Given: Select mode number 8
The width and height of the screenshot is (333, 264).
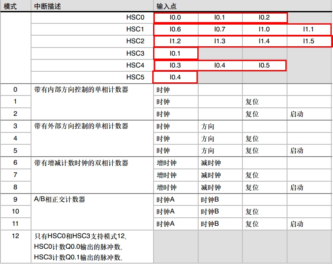Looking at the screenshot, I should coord(15,187).
